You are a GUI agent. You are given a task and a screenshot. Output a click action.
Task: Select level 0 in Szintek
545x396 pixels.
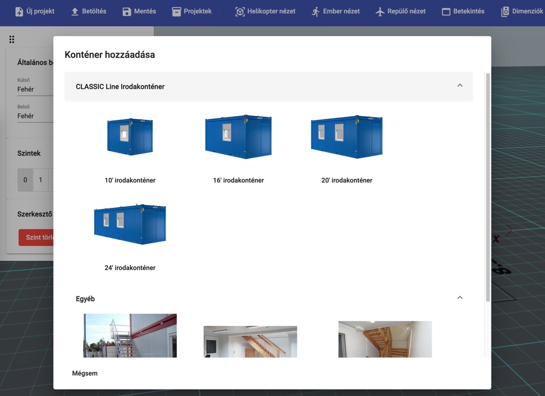[25, 180]
